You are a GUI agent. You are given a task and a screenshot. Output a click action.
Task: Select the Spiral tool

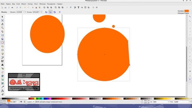2,50
